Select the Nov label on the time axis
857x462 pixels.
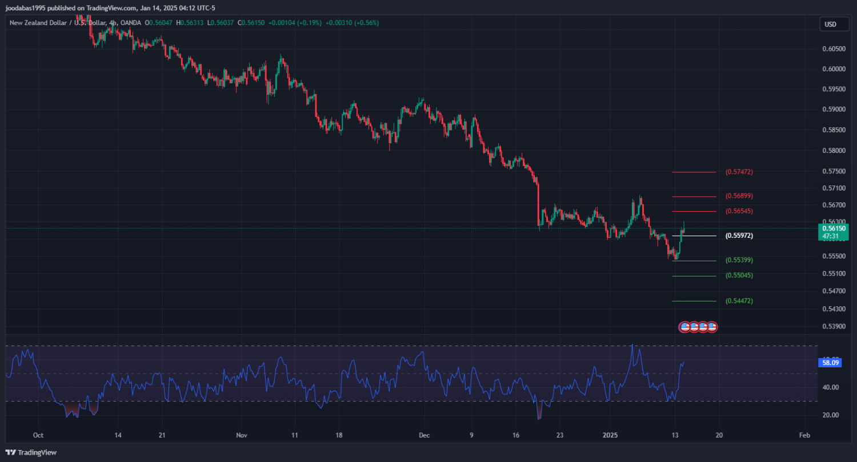click(241, 435)
